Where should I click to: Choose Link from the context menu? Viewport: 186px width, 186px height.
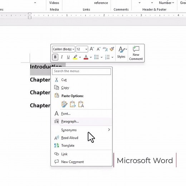click(x=82, y=154)
